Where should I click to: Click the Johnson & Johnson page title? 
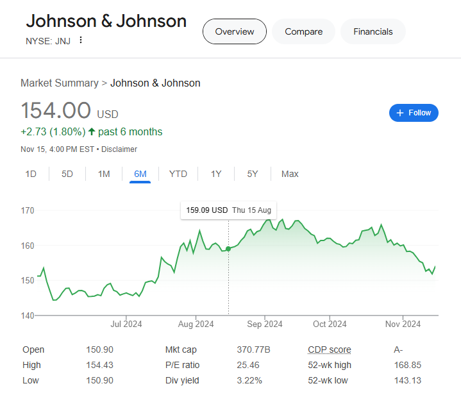106,21
